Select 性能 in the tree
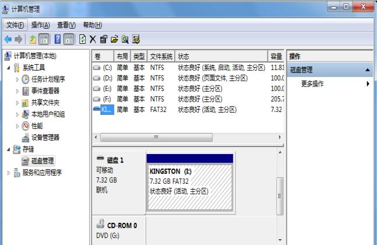 pyautogui.click(x=37, y=126)
